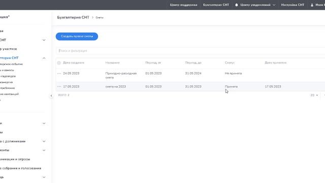
Task: Expand the chevron above the должниками sidebar item
Action: pos(44,123)
